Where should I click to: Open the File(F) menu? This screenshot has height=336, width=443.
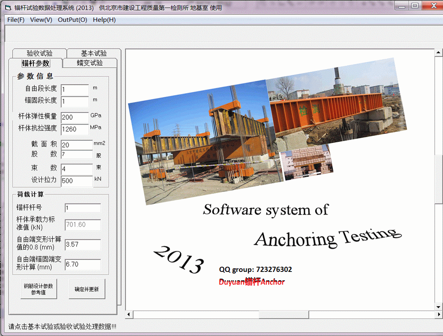coord(16,20)
